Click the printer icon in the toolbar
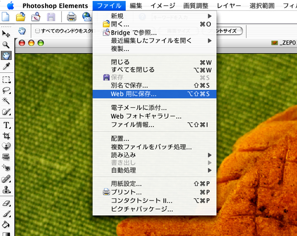297x236 pixels. (x=72, y=17)
